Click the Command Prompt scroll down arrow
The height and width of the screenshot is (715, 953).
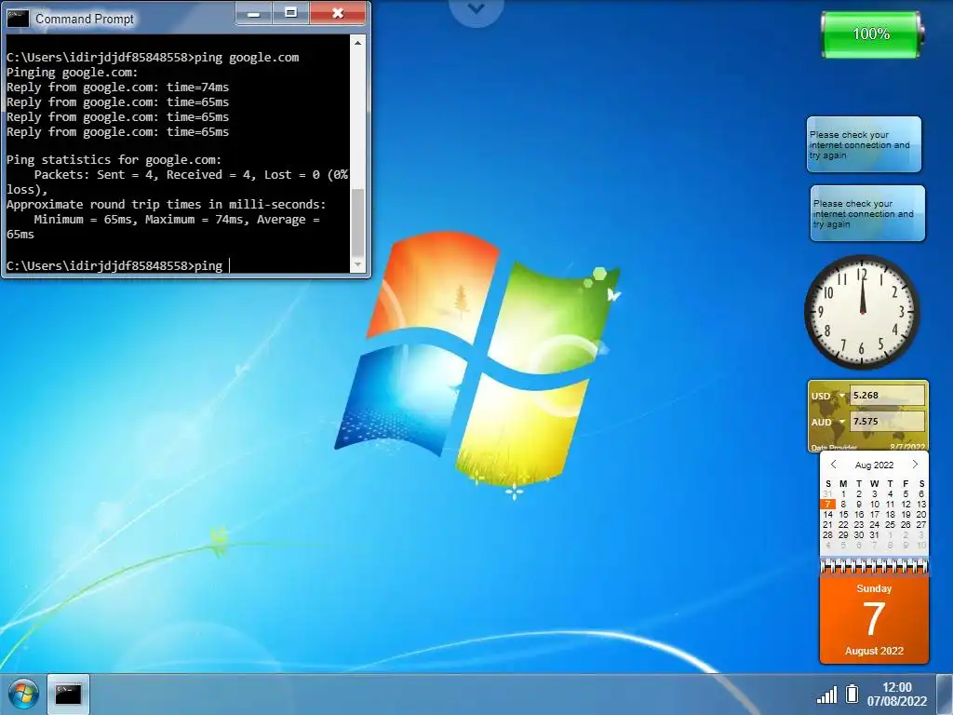(x=357, y=264)
